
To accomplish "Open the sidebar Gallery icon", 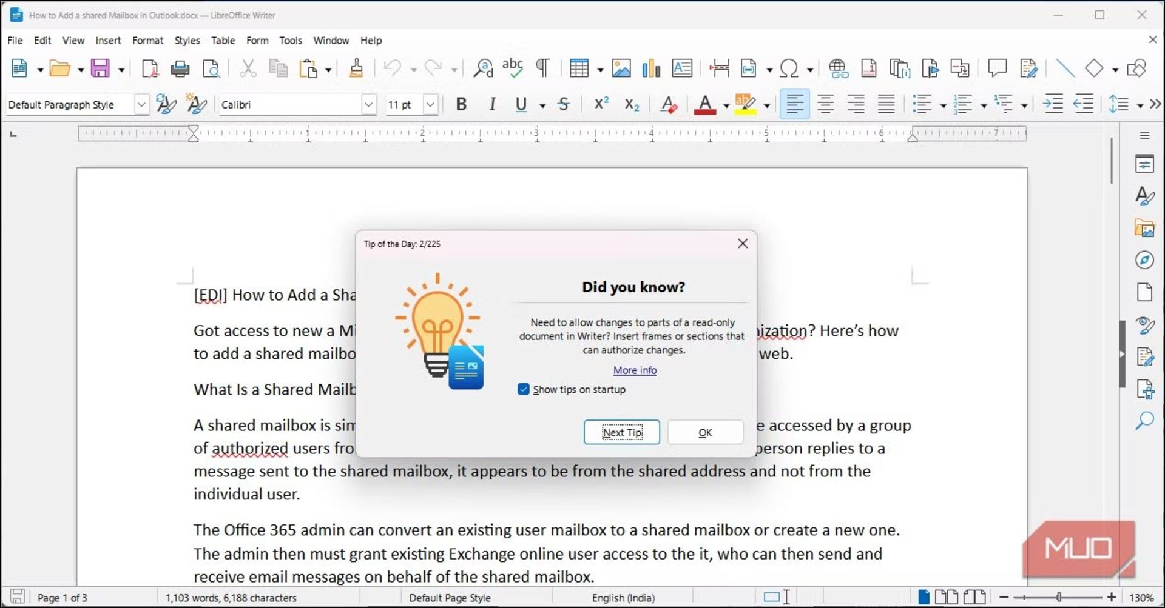I will point(1144,228).
